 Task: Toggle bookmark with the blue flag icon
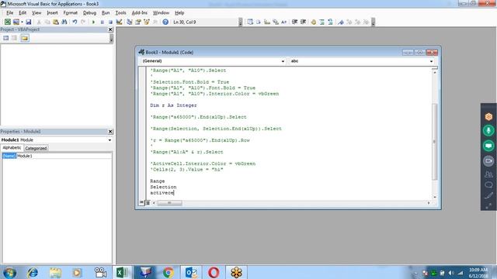pyautogui.click(x=341, y=22)
